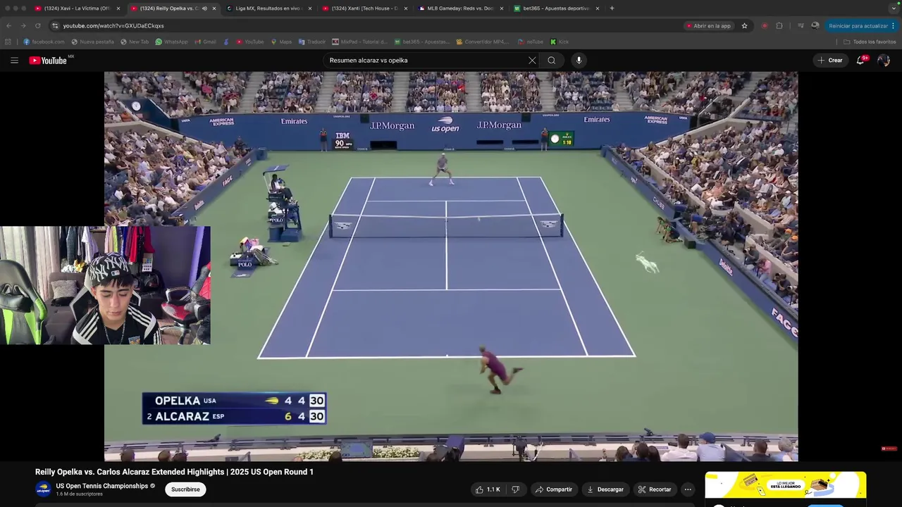Go to YouTube home via logo
Viewport: 902px width, 507px height.
(48, 61)
